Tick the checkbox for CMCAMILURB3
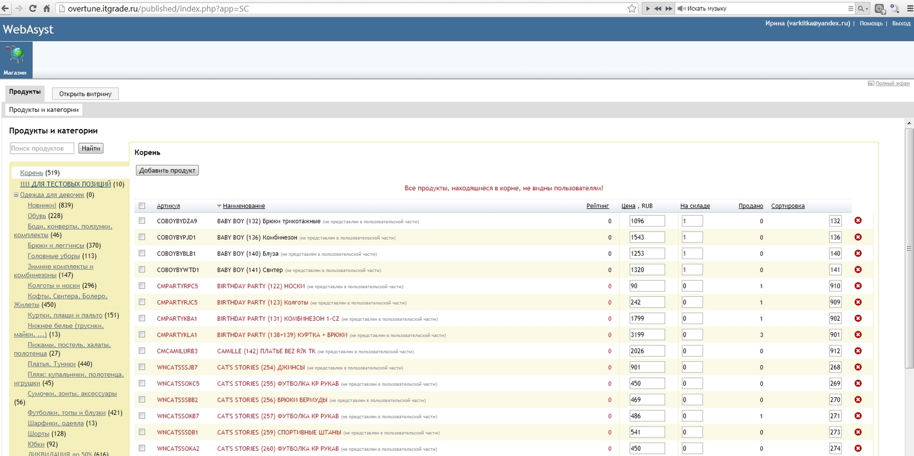 (x=142, y=351)
